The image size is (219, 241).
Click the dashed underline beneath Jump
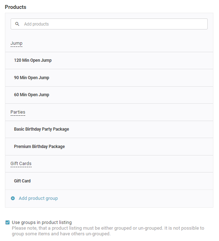point(16,46)
